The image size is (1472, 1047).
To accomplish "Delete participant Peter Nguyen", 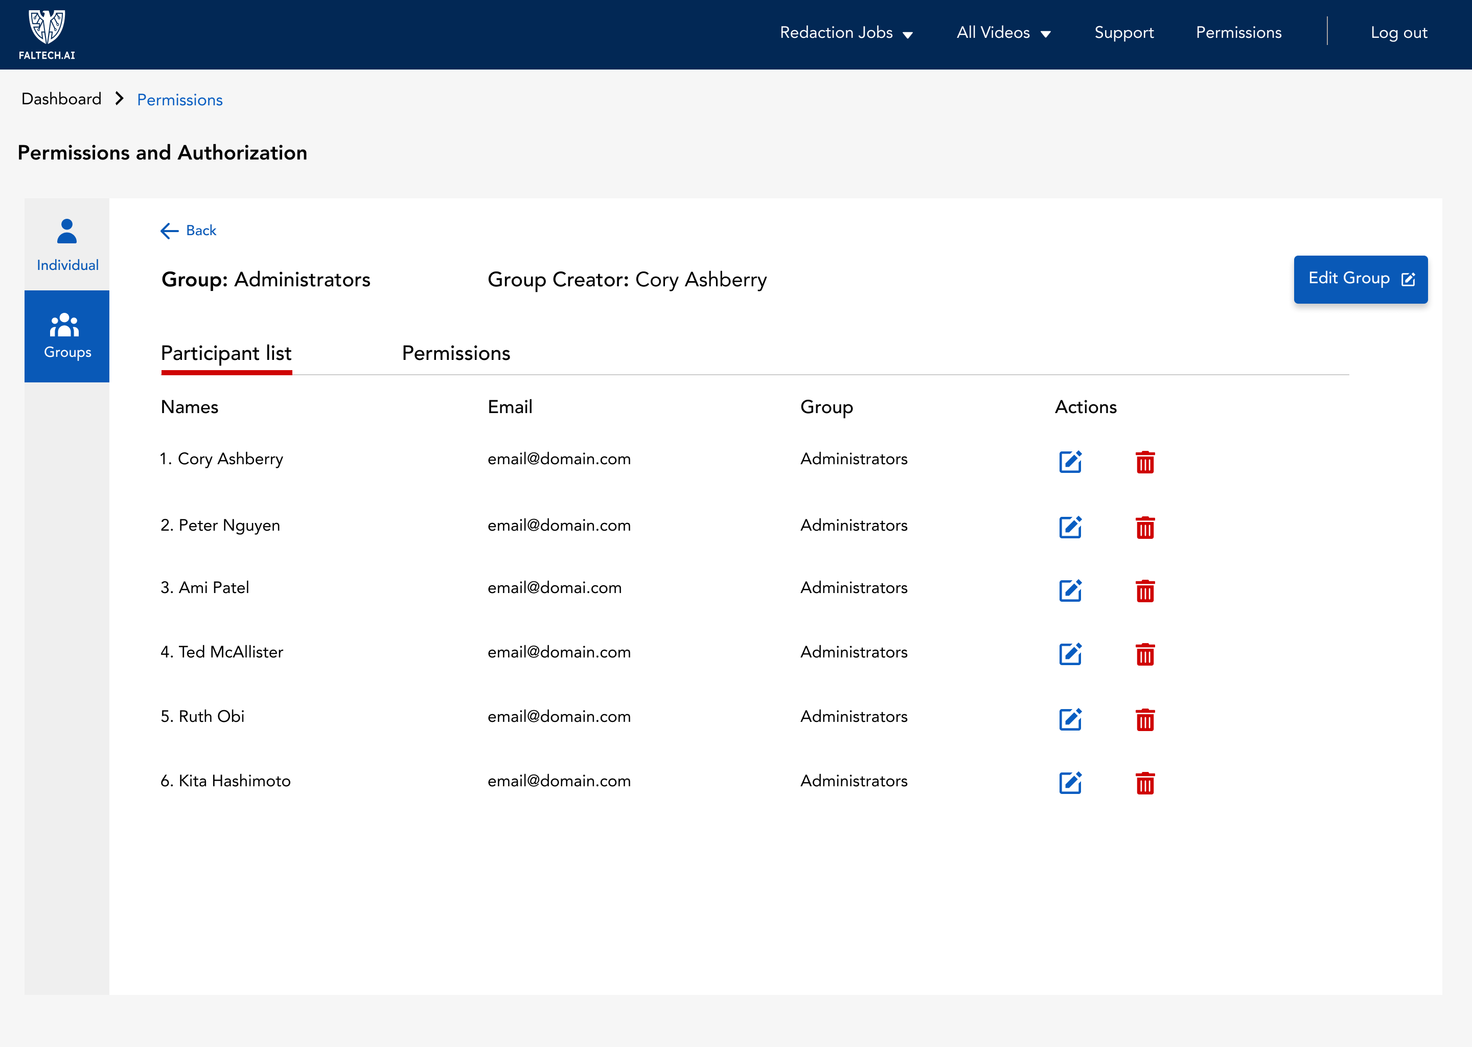I will click(x=1145, y=528).
